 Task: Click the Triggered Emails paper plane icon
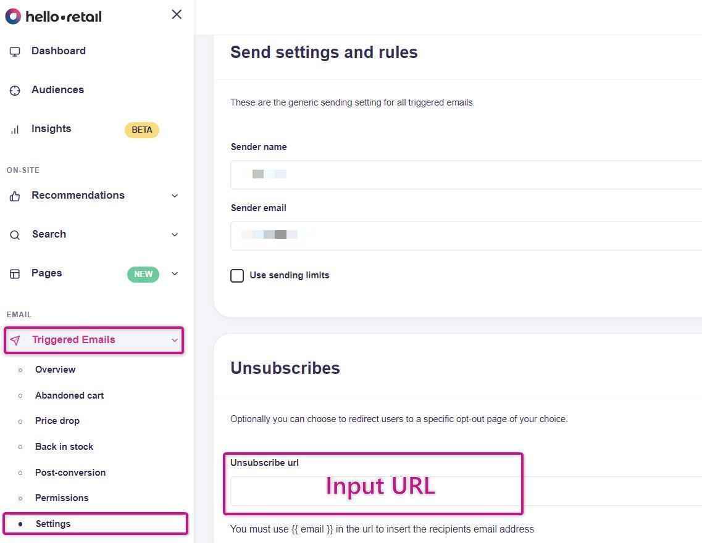coord(15,340)
